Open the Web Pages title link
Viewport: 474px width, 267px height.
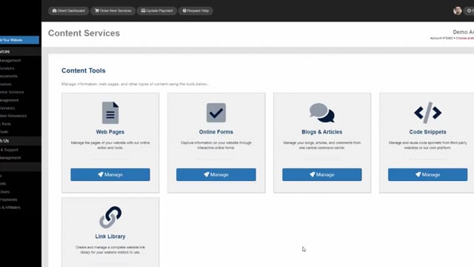pyautogui.click(x=110, y=132)
